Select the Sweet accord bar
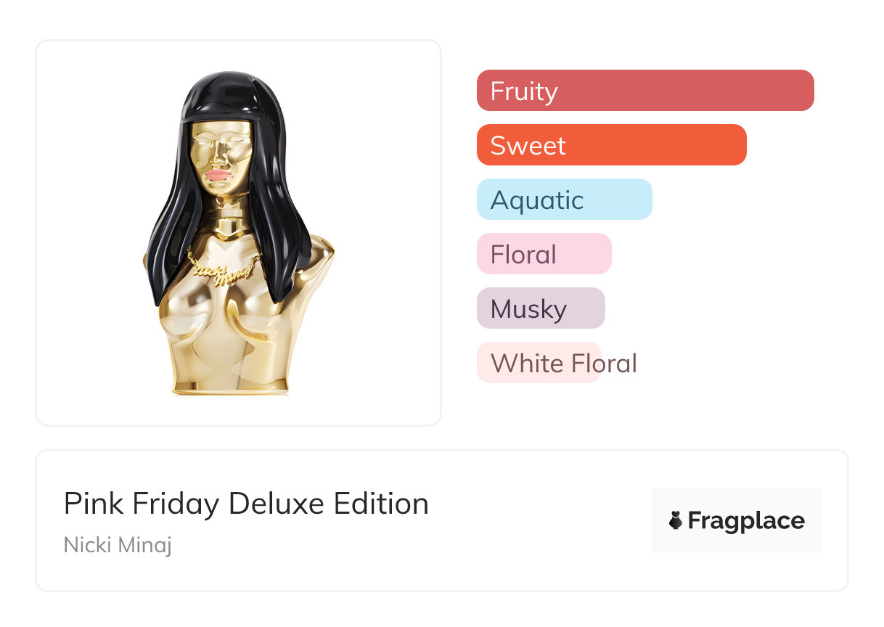Screen dimensions: 884x627 point(611,145)
